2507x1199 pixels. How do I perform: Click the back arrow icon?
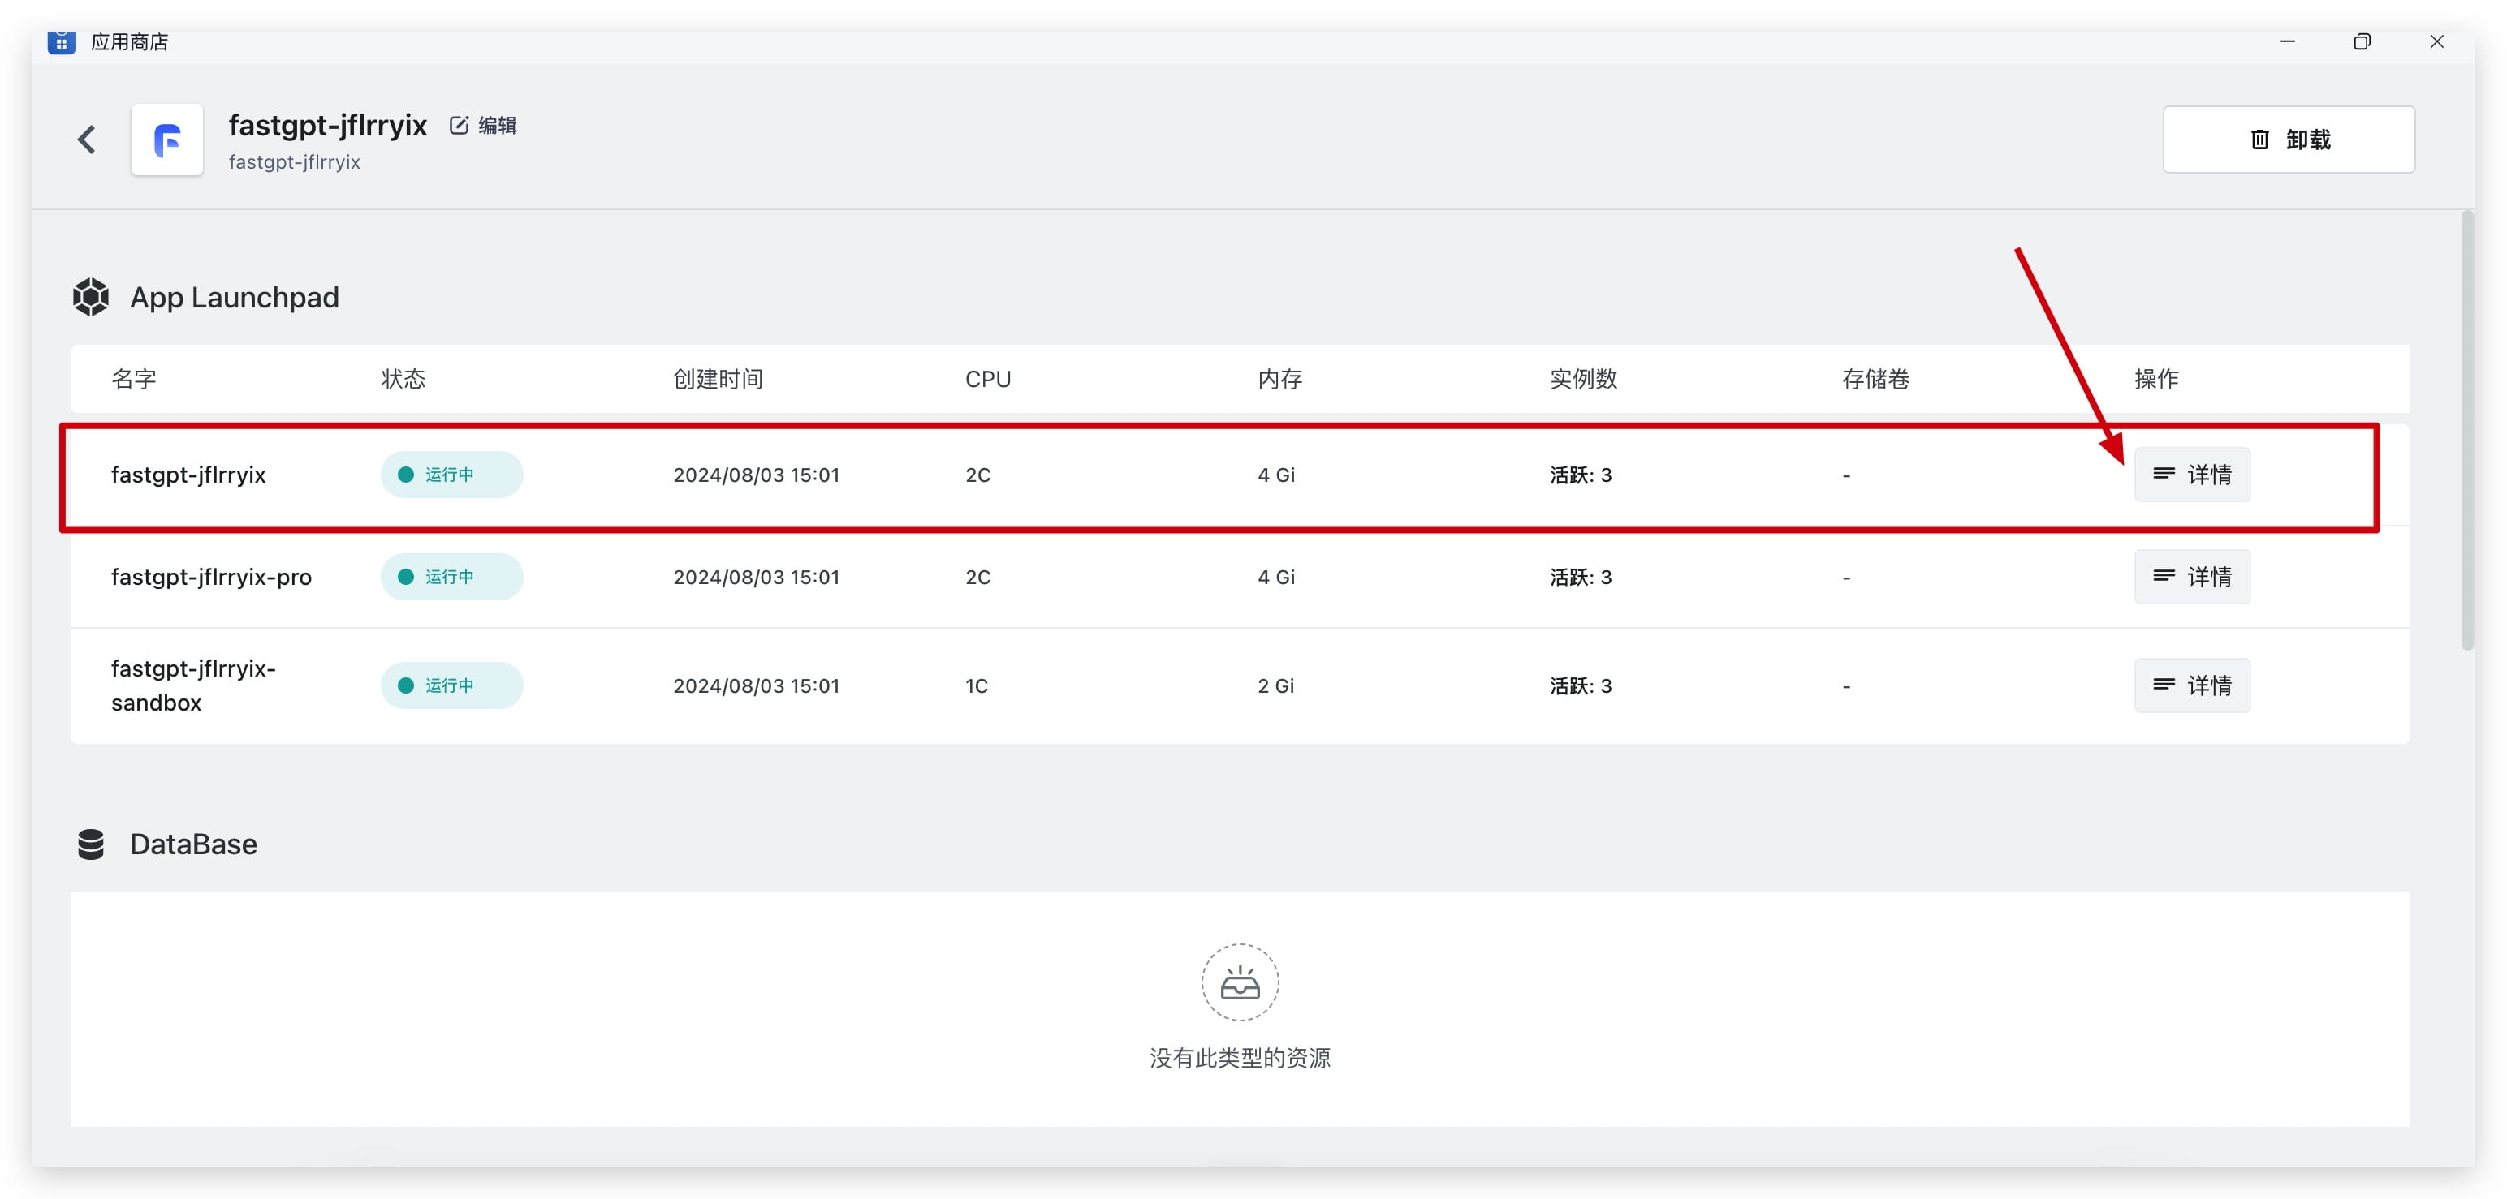click(x=87, y=140)
